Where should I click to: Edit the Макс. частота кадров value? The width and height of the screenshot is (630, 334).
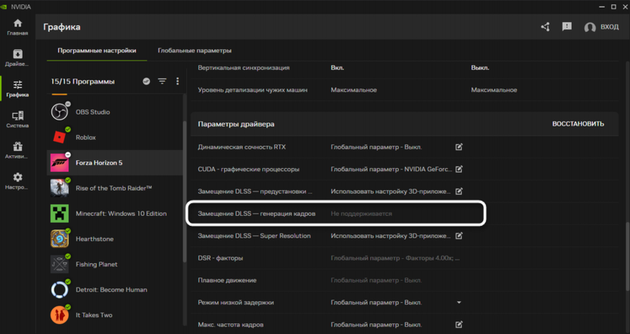tap(459, 324)
